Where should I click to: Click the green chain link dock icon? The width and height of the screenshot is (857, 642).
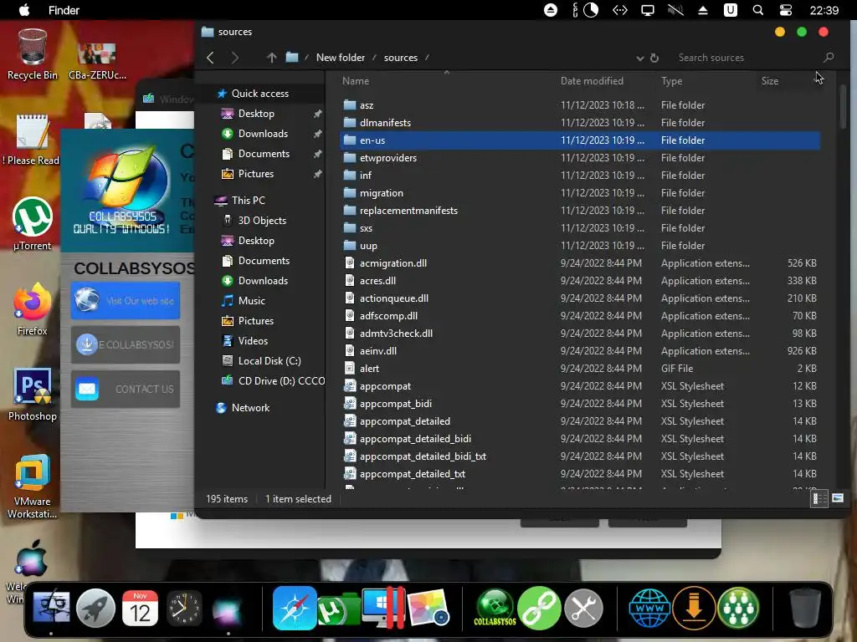540,608
